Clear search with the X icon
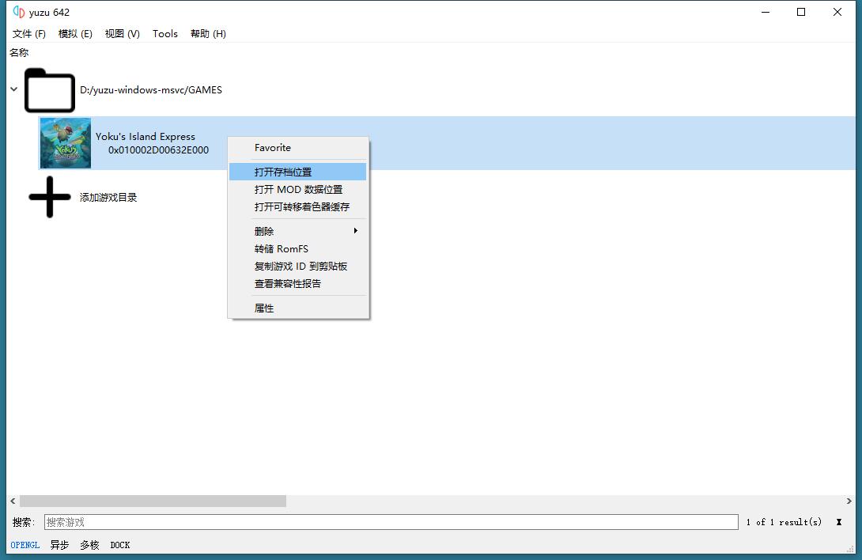 pos(838,522)
